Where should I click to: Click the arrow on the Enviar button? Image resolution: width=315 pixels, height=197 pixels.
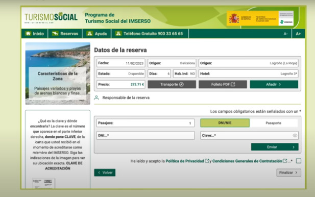294,147
